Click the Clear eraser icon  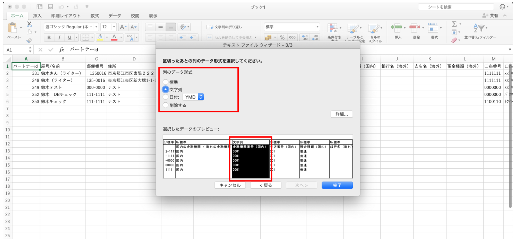(x=455, y=40)
